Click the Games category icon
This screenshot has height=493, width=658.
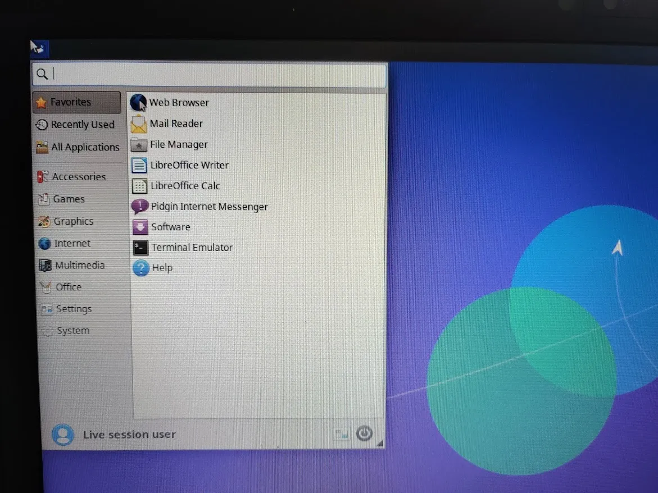click(x=44, y=199)
